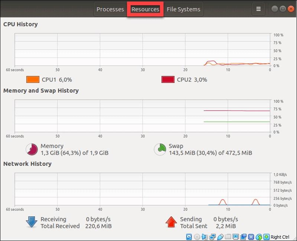Image resolution: width=297 pixels, height=241 pixels.
Task: Click the 512 bytes/s network axis label
Action: coord(283,190)
